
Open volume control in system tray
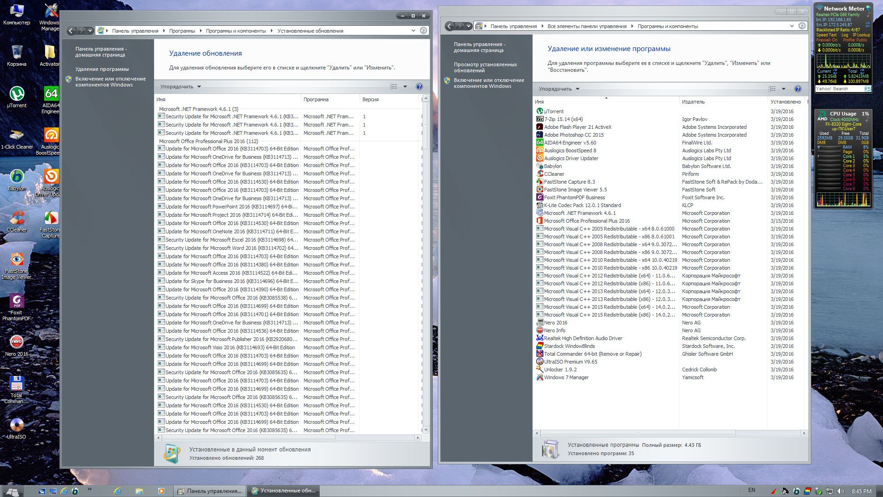click(841, 491)
